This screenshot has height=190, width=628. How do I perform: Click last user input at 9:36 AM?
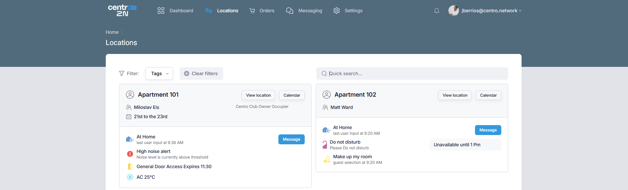tap(160, 143)
